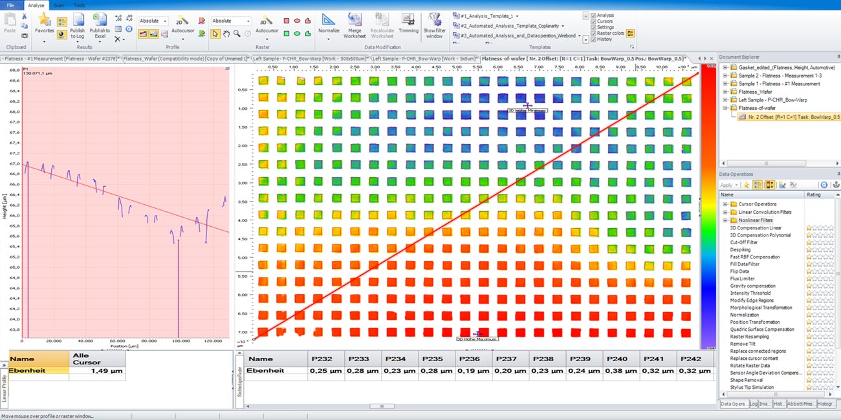This screenshot has width=841, height=420.
Task: Select Flatness_Wafer in Document Explorer
Action: (755, 92)
